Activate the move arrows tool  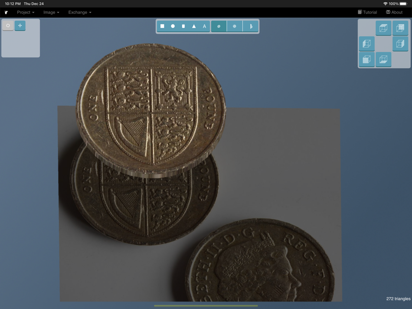click(x=20, y=26)
